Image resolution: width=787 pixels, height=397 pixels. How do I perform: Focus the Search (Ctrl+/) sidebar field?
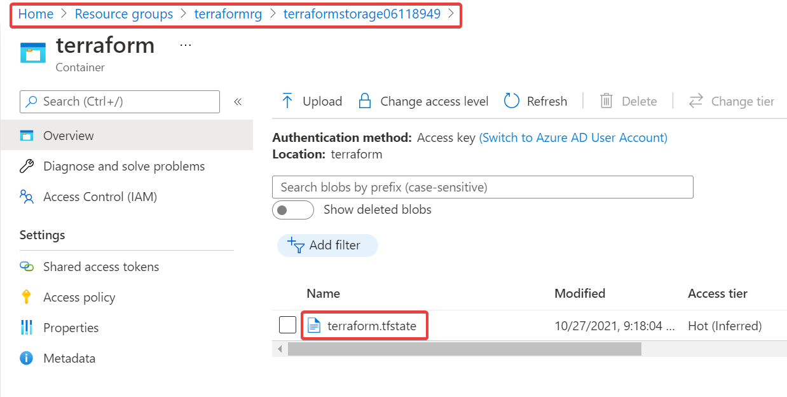(120, 102)
